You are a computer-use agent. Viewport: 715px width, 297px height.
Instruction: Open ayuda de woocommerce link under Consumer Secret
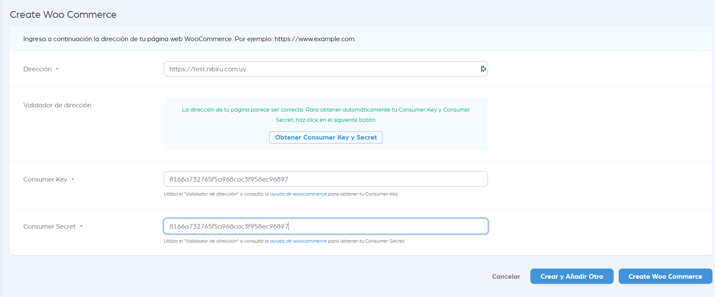tap(298, 241)
